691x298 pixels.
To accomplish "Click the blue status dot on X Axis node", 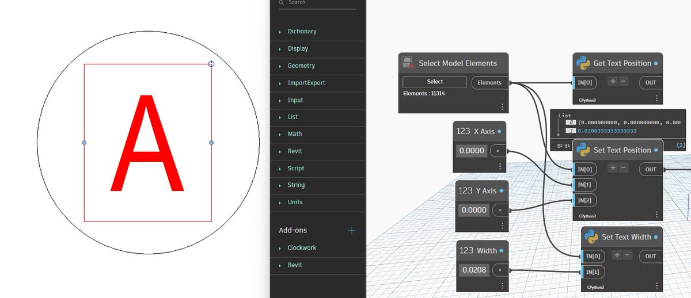I will tap(499, 131).
